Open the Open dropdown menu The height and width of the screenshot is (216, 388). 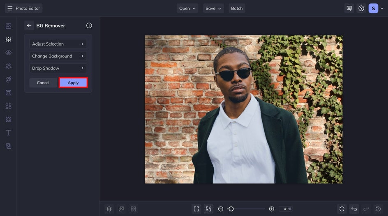pyautogui.click(x=187, y=8)
